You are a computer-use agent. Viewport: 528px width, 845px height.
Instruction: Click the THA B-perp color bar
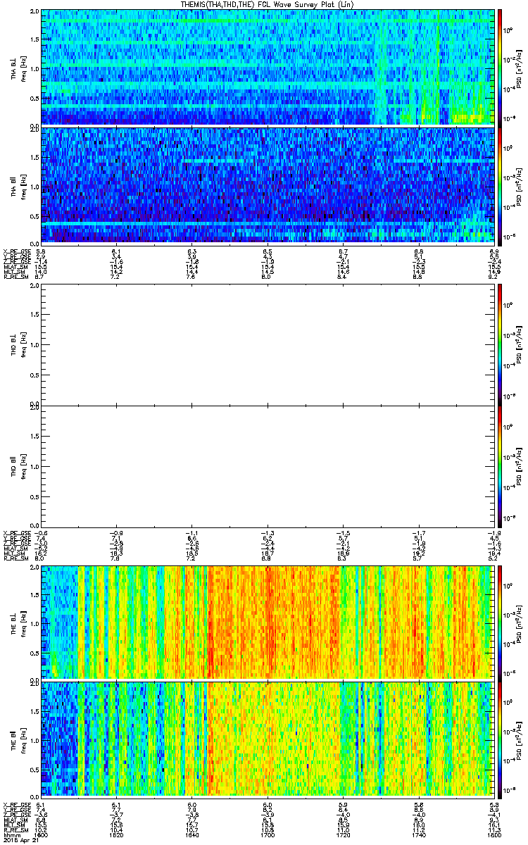point(500,67)
